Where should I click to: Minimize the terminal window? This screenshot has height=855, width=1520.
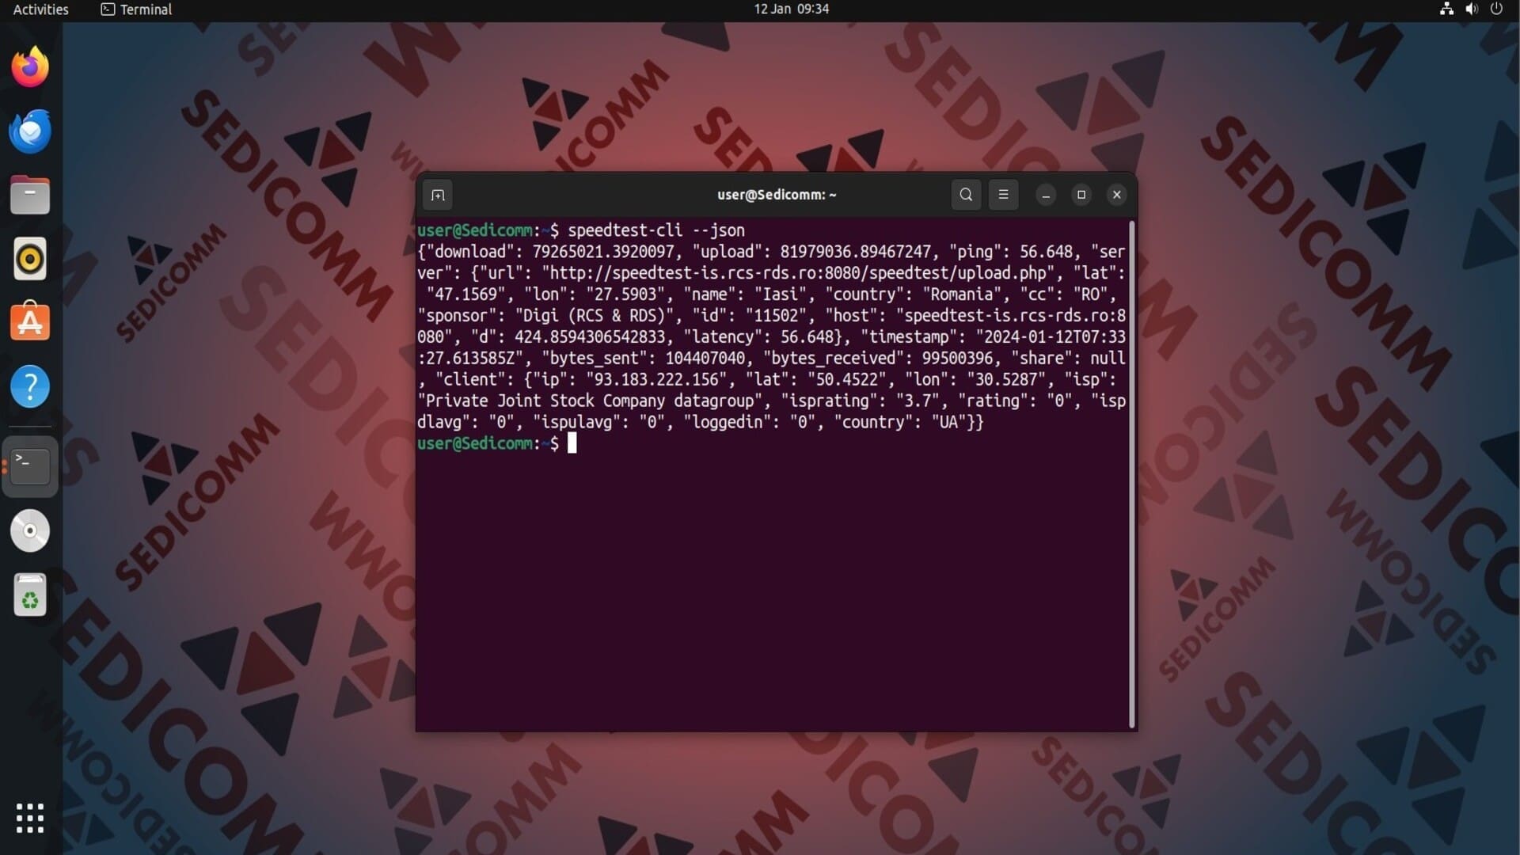(1046, 195)
